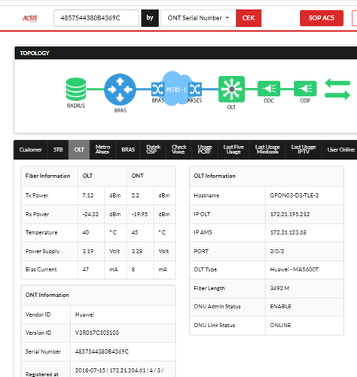Select the OLT node icon in topology
357x377 pixels.
coord(231,89)
